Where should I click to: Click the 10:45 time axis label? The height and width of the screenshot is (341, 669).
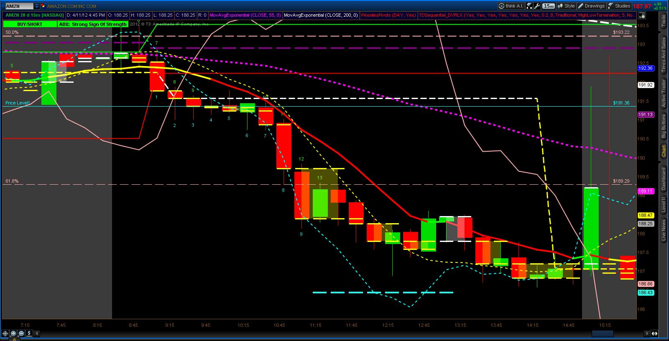tap(279, 325)
